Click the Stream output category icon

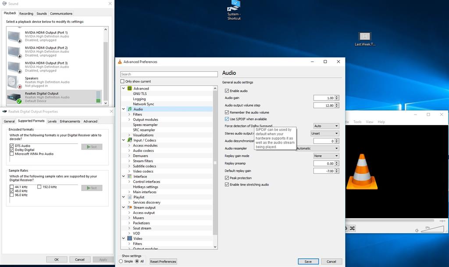129,207
